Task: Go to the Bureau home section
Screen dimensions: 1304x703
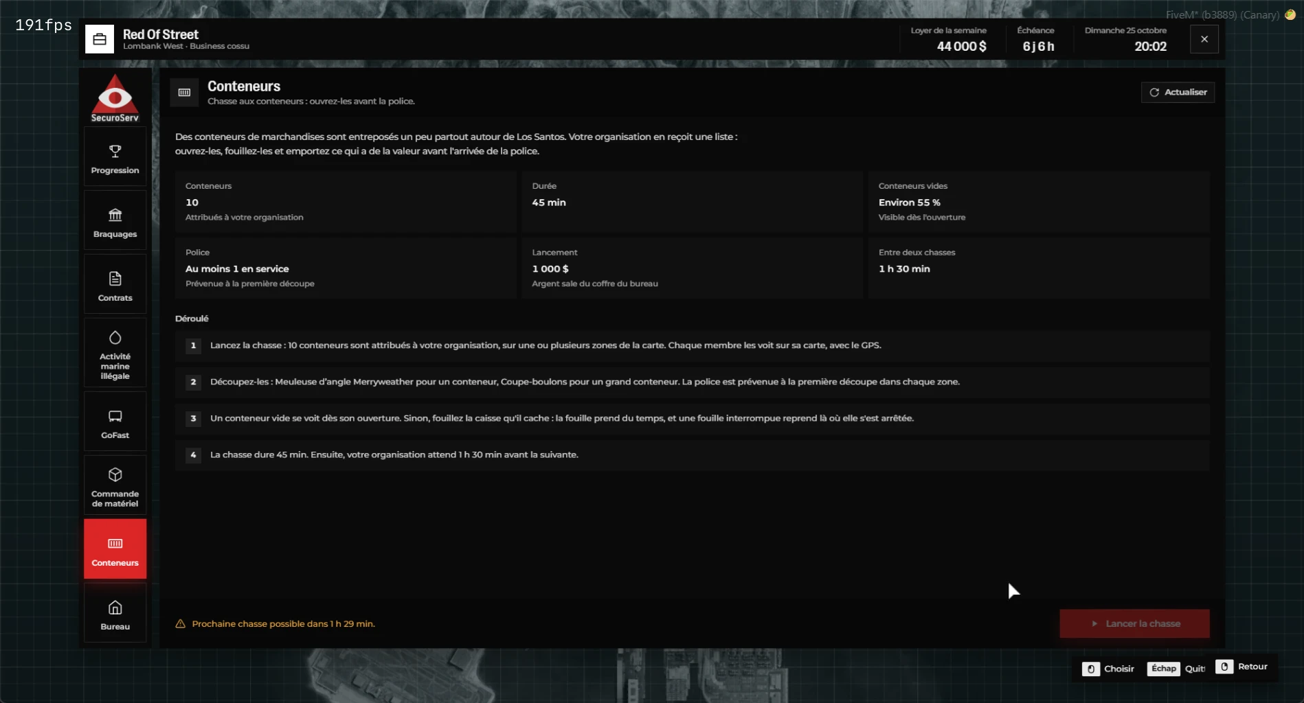Action: pos(115,613)
